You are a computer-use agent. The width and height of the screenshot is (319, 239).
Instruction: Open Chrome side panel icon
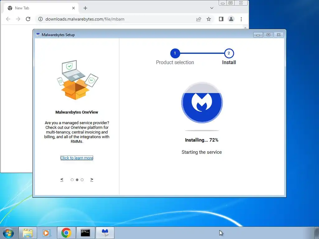221,19
